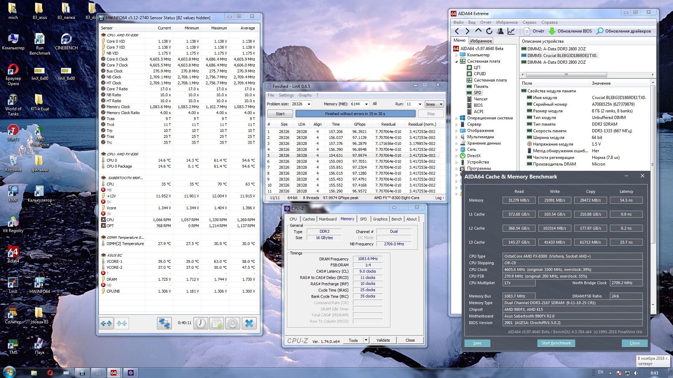This screenshot has width=673, height=378.
Task: Click the AIDA64 user profile toolbar icon
Action: (500, 31)
